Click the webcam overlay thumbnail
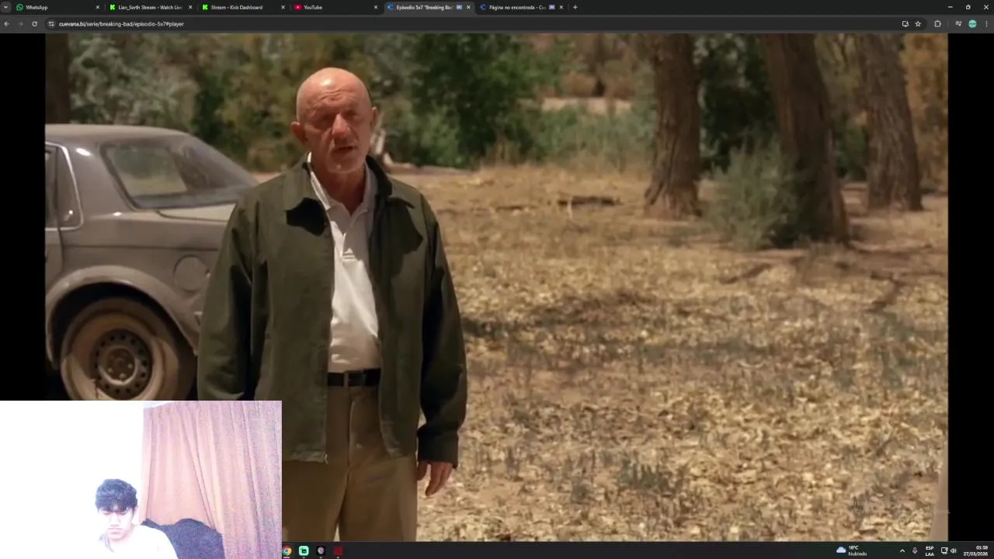Image resolution: width=994 pixels, height=559 pixels. pyautogui.click(x=141, y=480)
